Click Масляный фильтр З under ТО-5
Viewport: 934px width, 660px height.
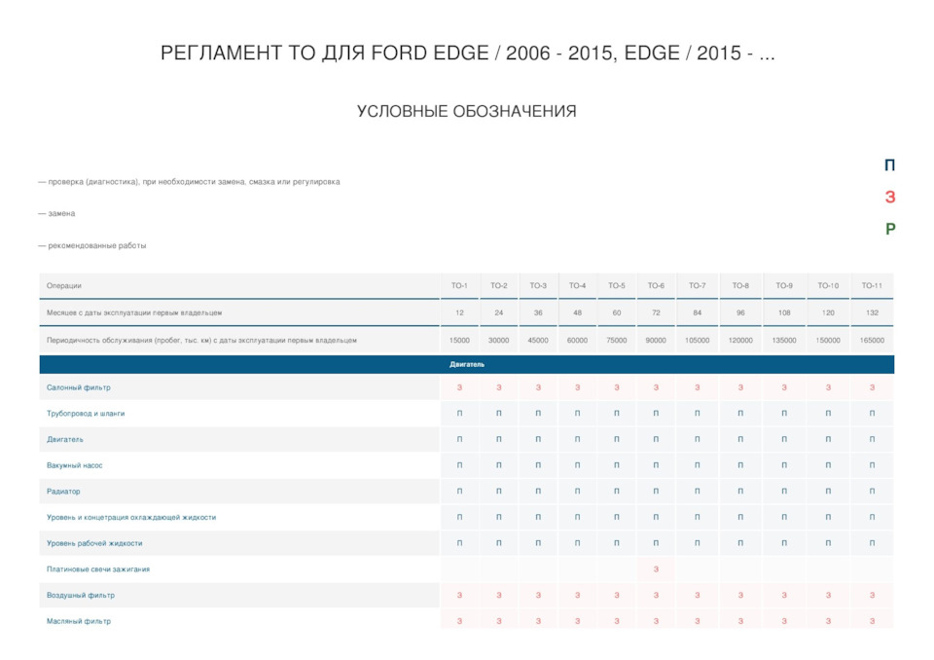pos(617,621)
